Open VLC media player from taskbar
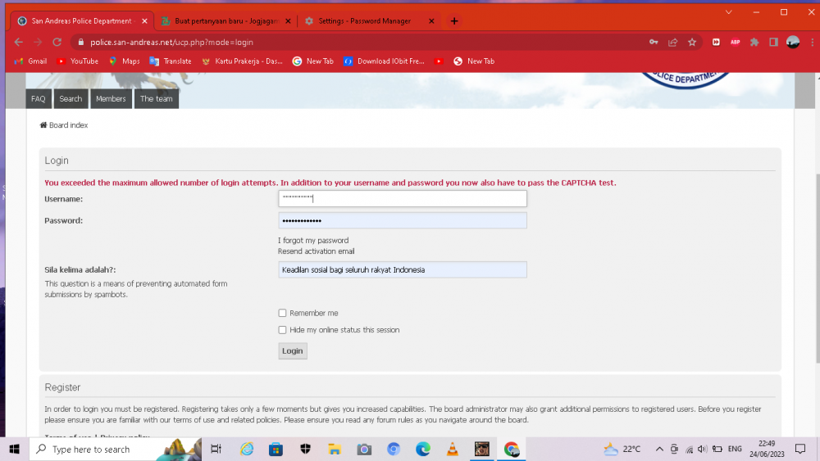This screenshot has height=461, width=820. point(453,449)
